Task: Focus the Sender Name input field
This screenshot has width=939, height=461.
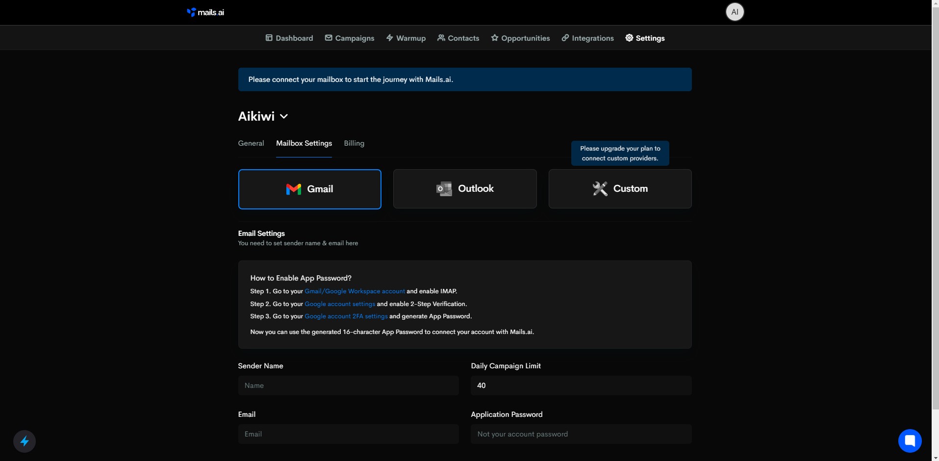Action: coord(349,385)
